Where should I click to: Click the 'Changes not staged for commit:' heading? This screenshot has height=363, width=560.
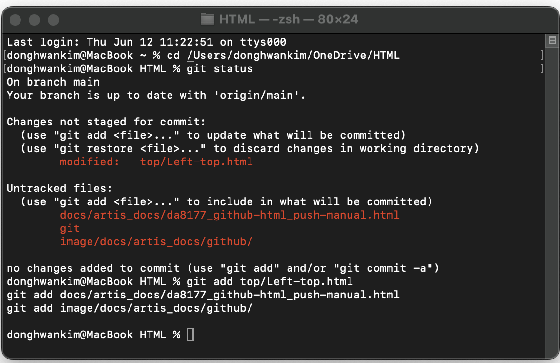[x=107, y=122]
